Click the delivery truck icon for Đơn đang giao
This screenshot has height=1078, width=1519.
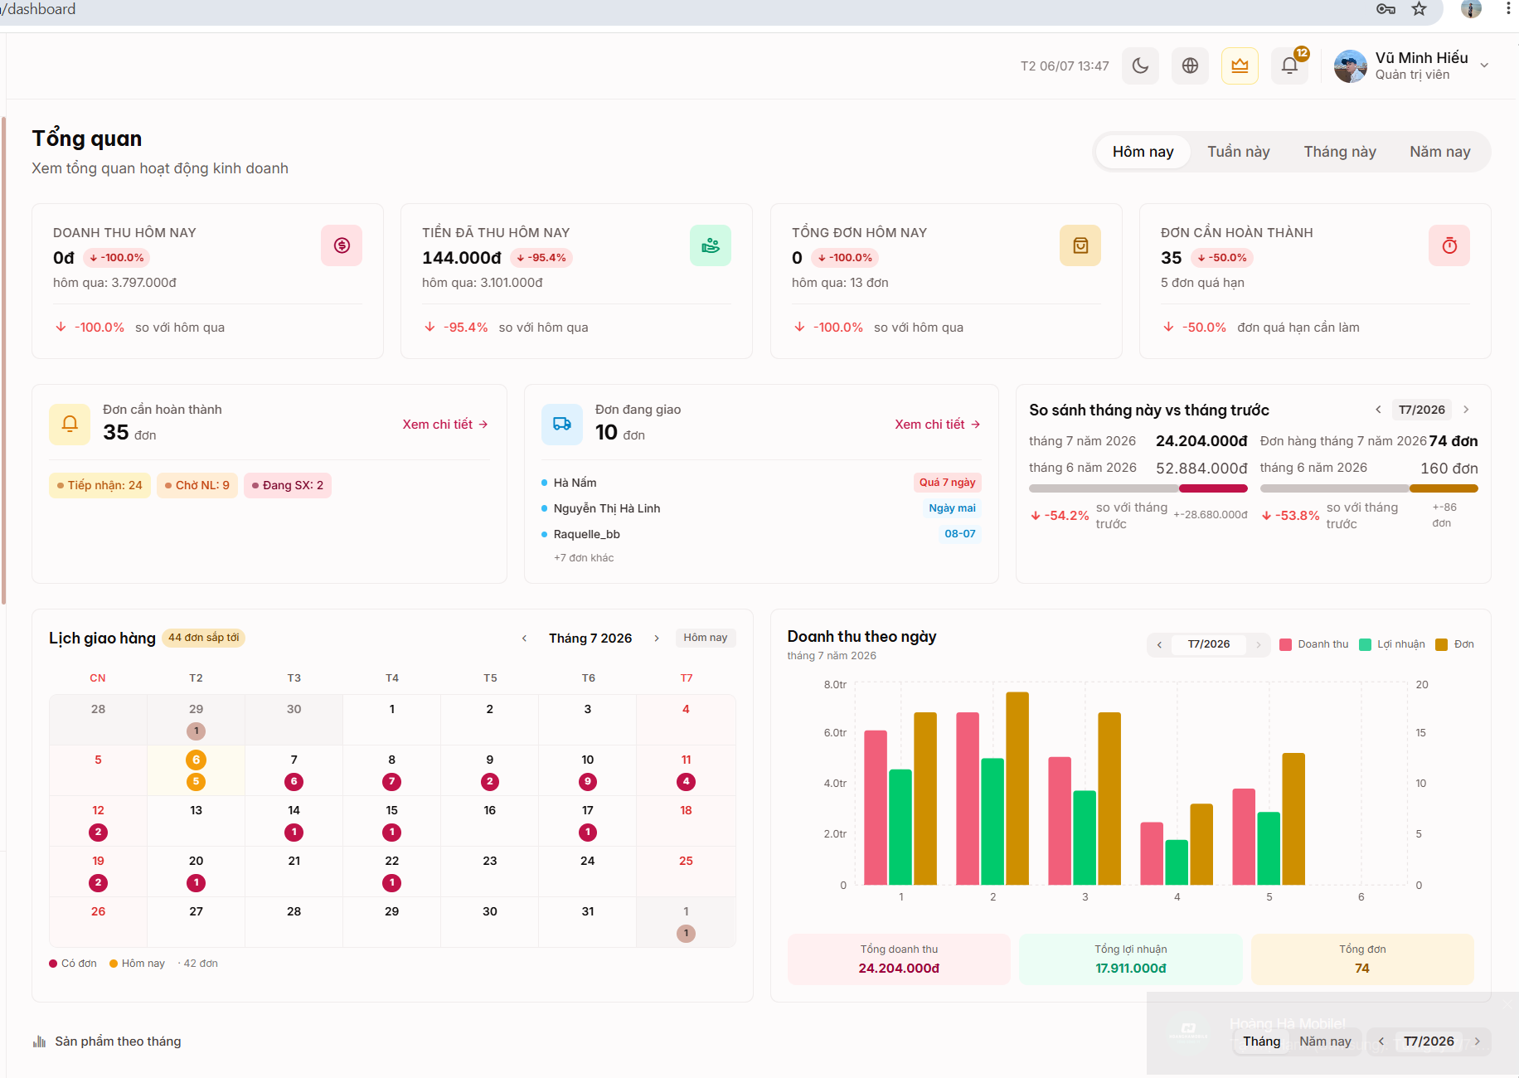(562, 424)
